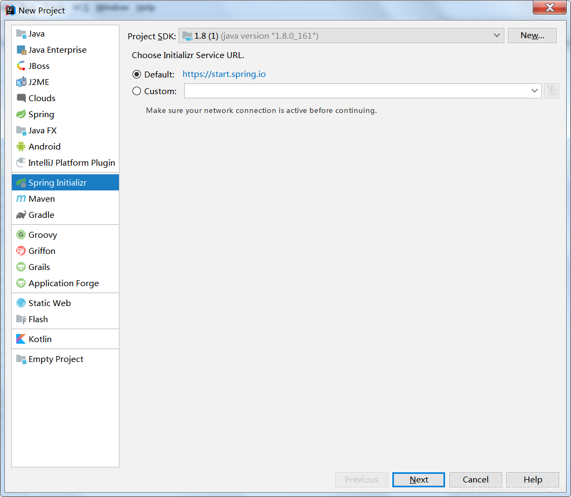Choose Kotlin project type
The height and width of the screenshot is (497, 571).
click(x=66, y=339)
